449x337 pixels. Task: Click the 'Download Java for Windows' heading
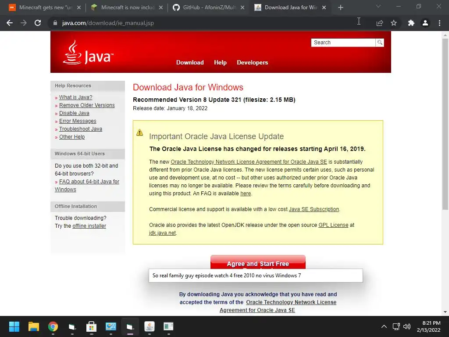188,87
